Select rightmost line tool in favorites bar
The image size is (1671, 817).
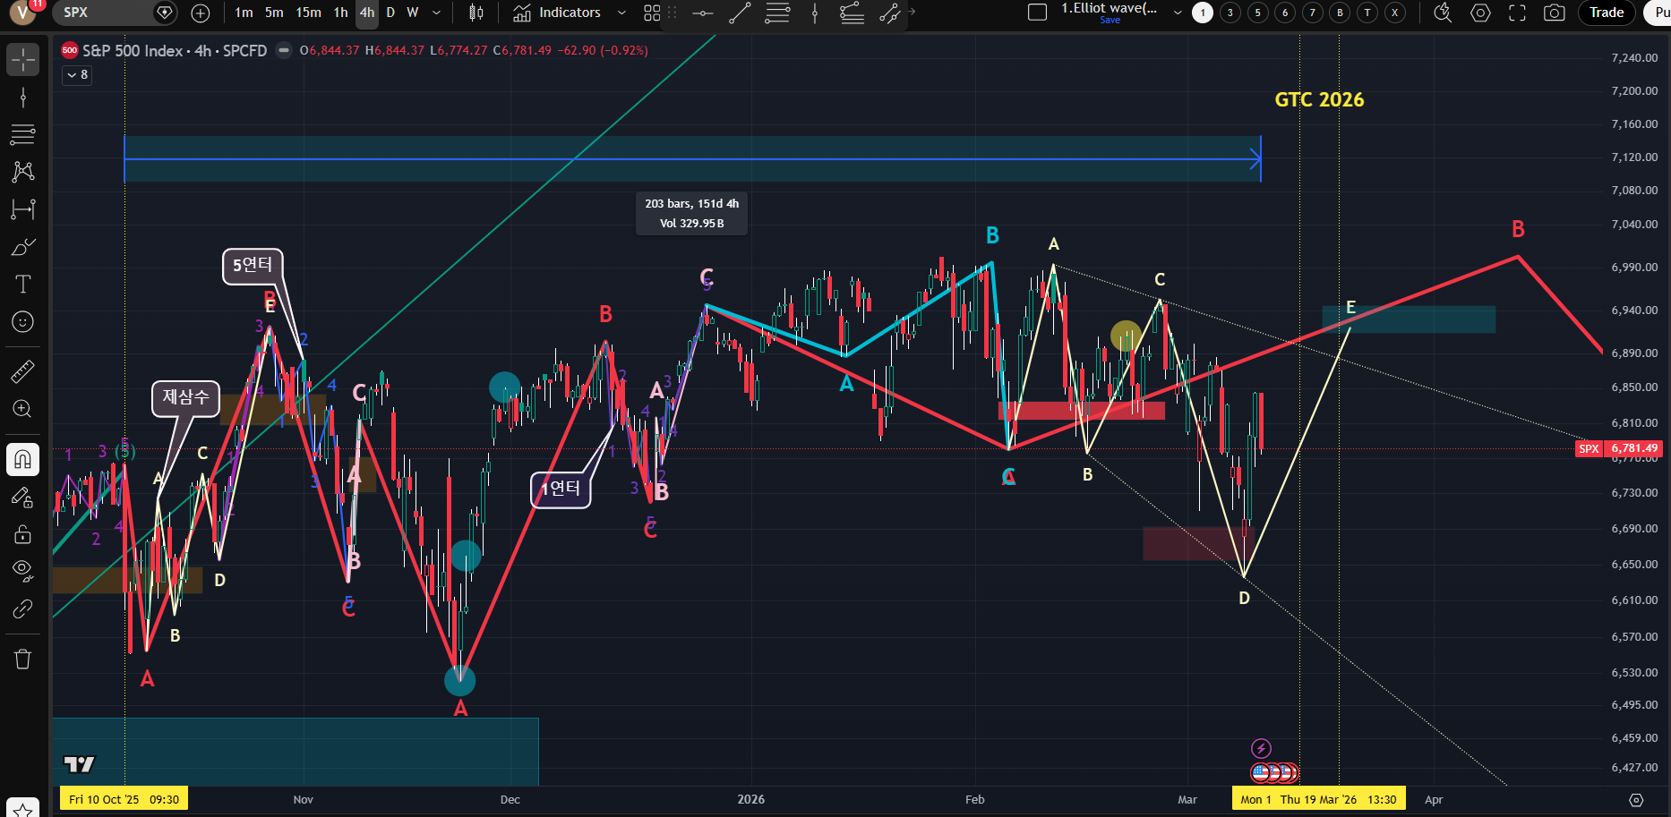pos(889,13)
